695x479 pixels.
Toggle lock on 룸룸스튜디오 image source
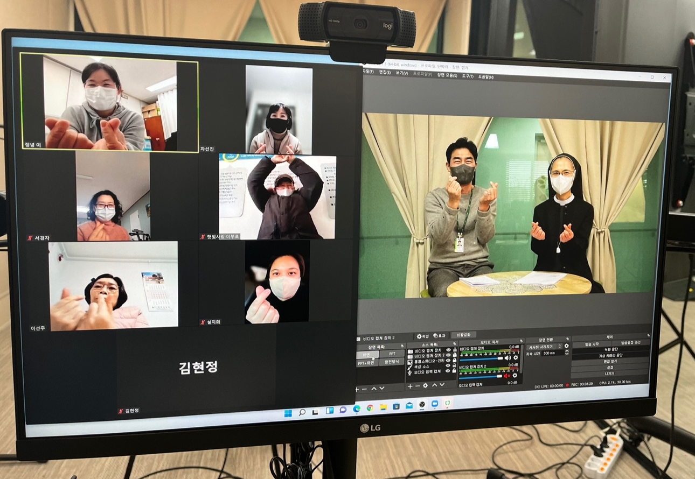coord(454,360)
